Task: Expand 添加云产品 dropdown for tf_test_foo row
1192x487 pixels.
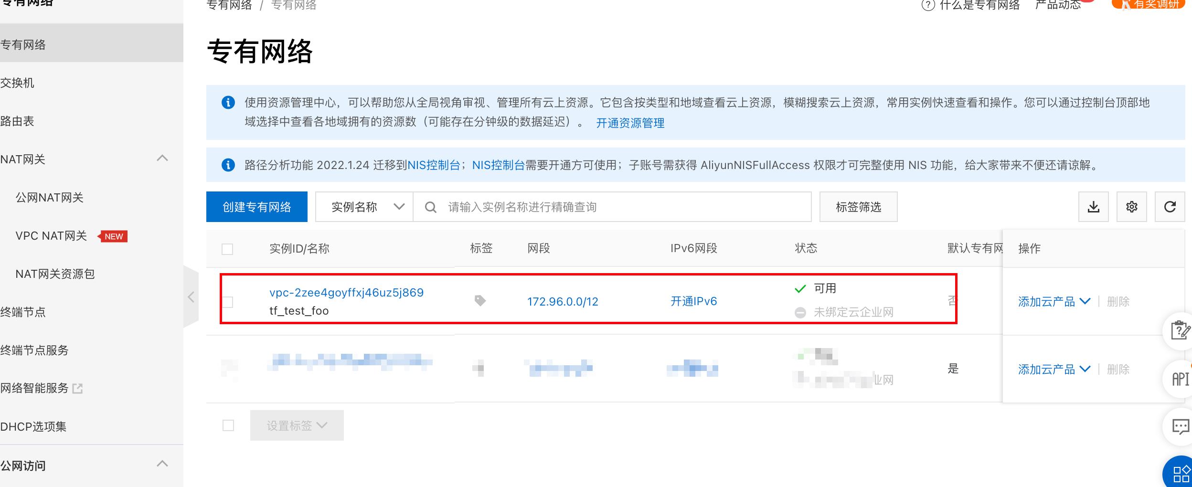Action: pyautogui.click(x=1054, y=301)
